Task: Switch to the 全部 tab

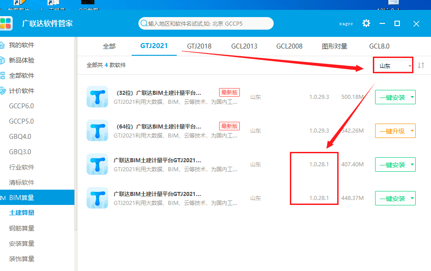Action: (x=109, y=46)
